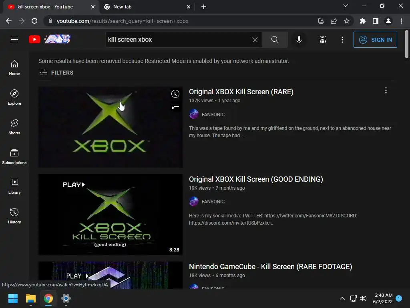Open File Explorer from taskbar
Image resolution: width=410 pixels, height=308 pixels.
[x=30, y=298]
